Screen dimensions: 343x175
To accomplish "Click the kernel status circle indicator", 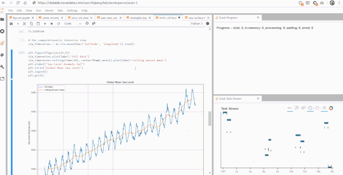I will click(208, 24).
